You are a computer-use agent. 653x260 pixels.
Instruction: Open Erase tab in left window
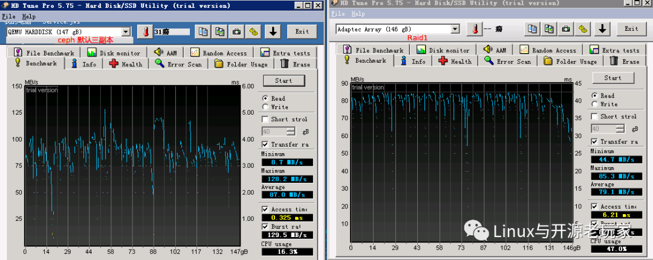[296, 65]
